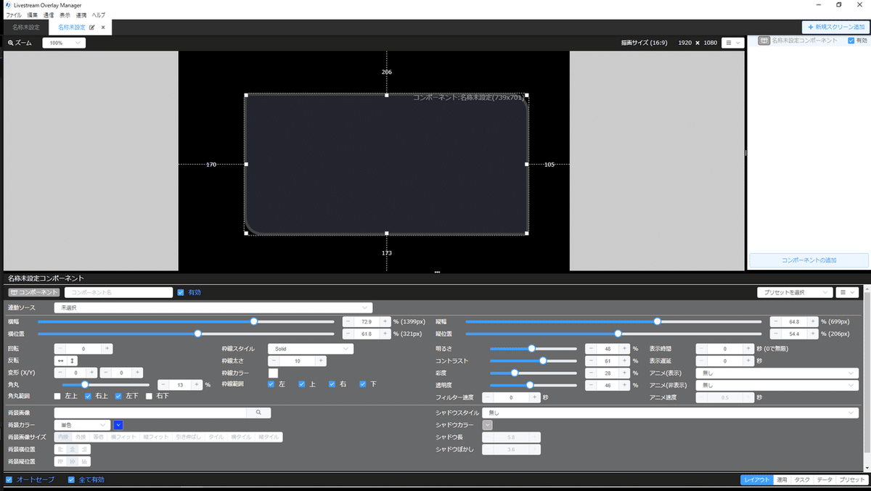
Task: Check the 左上 rounded corner checkbox
Action: 57,396
